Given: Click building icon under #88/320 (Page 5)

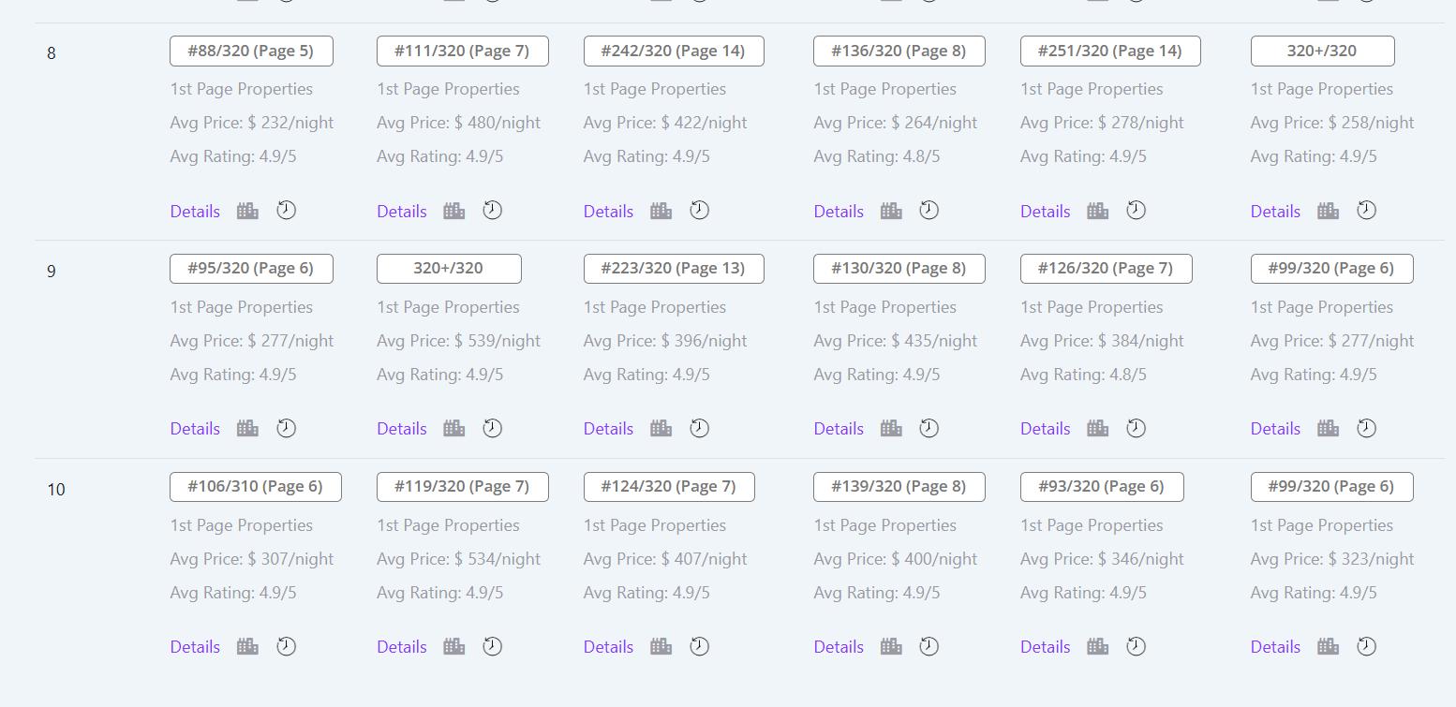Looking at the screenshot, I should pos(247,211).
